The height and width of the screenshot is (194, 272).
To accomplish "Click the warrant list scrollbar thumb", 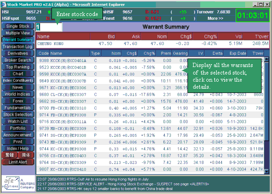I will click(x=267, y=101).
